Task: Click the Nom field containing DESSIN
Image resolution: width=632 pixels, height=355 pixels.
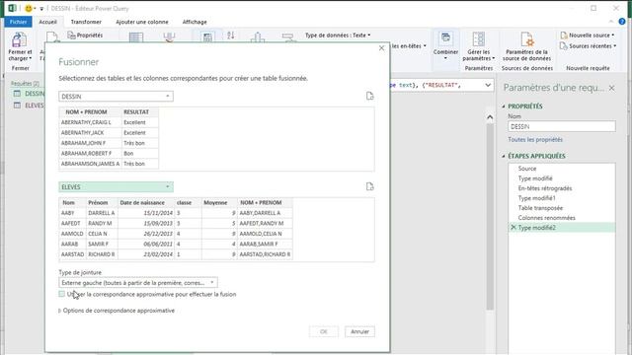Action: click(562, 126)
